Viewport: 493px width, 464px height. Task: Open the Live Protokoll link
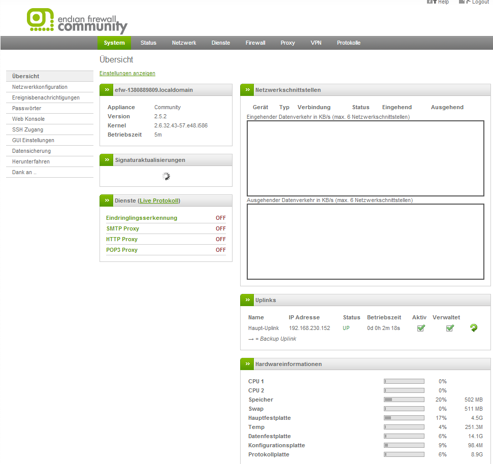click(x=159, y=201)
